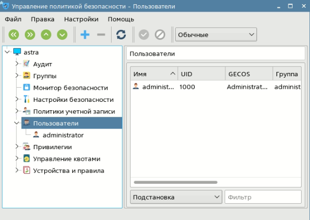Viewport: 310px width, 220px height.
Task: Select the Аудит tree item label
Action: click(x=43, y=64)
